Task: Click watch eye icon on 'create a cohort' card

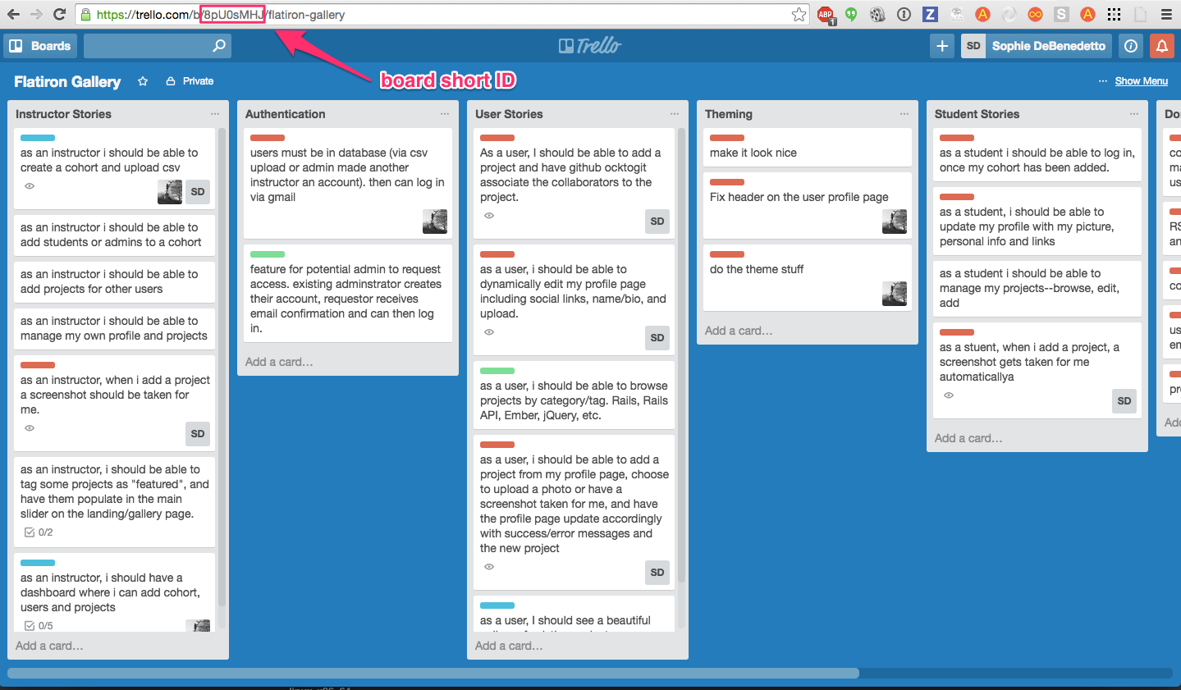Action: click(x=30, y=186)
